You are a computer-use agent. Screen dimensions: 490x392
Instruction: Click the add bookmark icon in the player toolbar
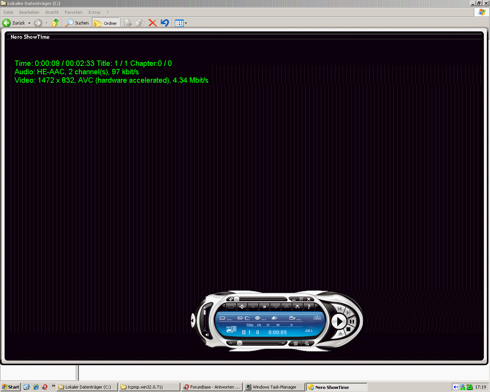pos(286,307)
